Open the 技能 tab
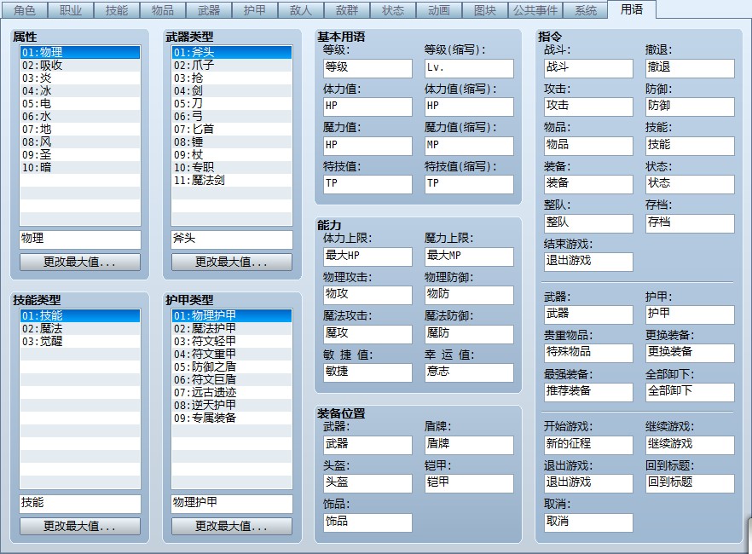Viewport: 752px width, 554px height. pos(117,10)
